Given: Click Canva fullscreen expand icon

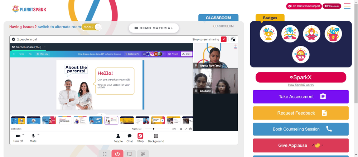Looking at the screenshot, I should [185, 129].
